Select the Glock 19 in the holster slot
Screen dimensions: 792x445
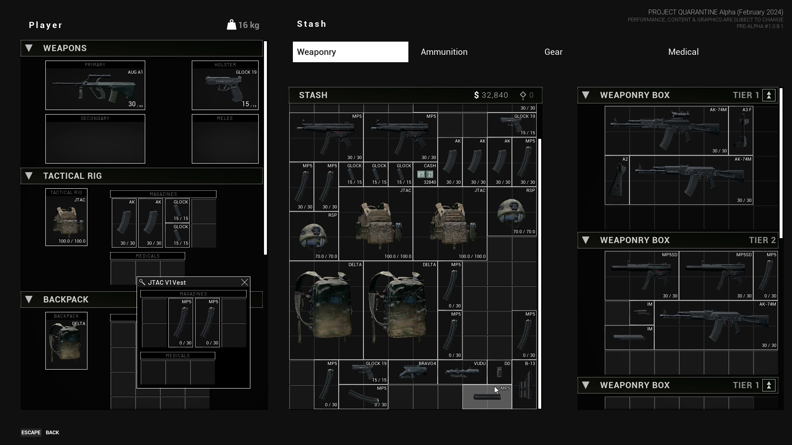(x=225, y=85)
